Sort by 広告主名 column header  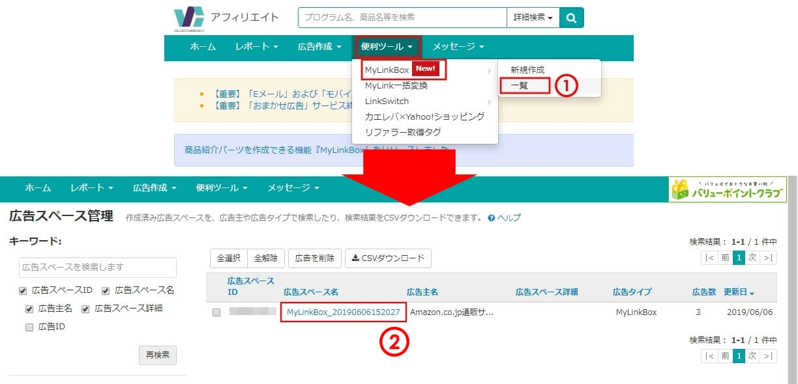[x=422, y=292]
